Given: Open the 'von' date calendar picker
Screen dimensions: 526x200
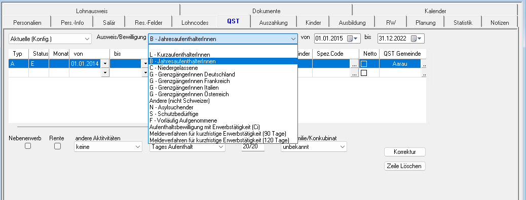Looking at the screenshot, I should [352, 38].
